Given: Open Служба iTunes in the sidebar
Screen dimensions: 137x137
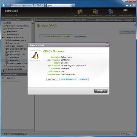Looking at the screenshot, I should [14, 52].
